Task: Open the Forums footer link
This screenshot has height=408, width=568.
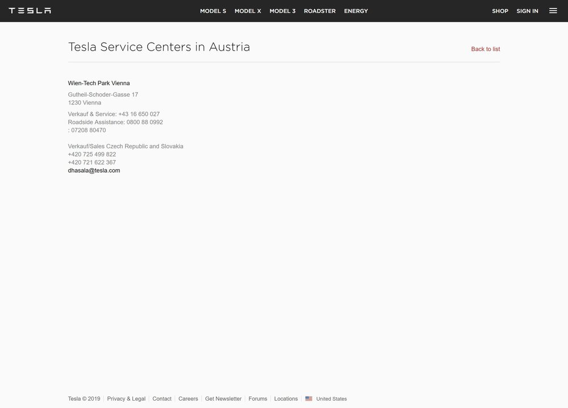Action: point(257,398)
